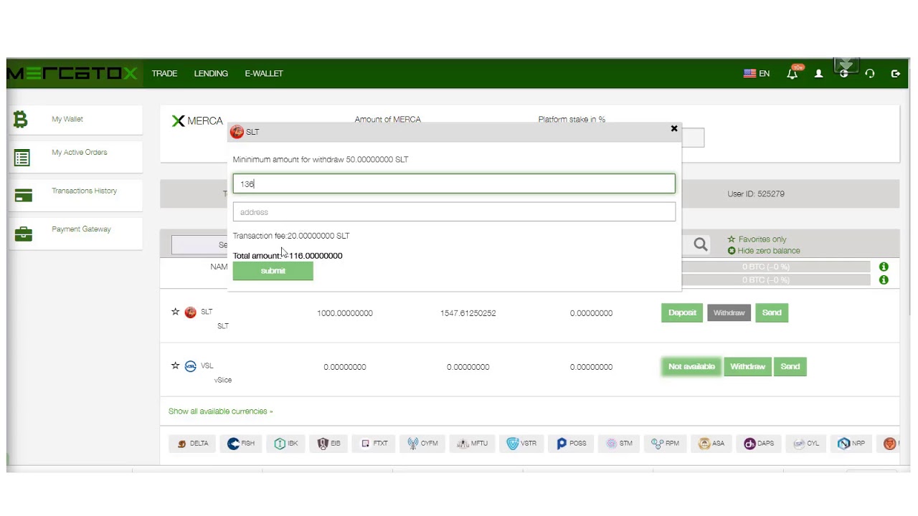The image size is (918, 516).
Task: Open Payment Gateway
Action: 81,229
